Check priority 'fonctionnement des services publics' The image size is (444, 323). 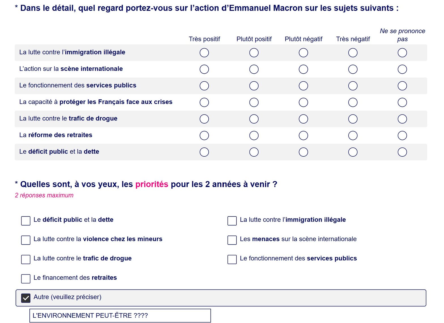click(232, 260)
